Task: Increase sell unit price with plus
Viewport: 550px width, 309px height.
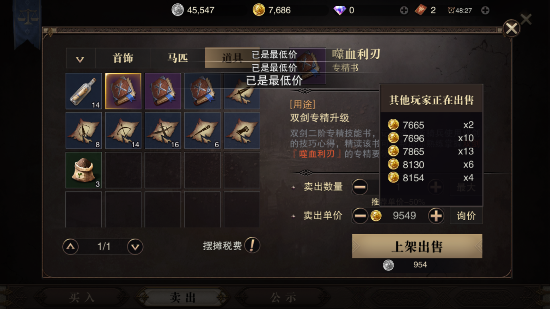Action: [x=436, y=216]
